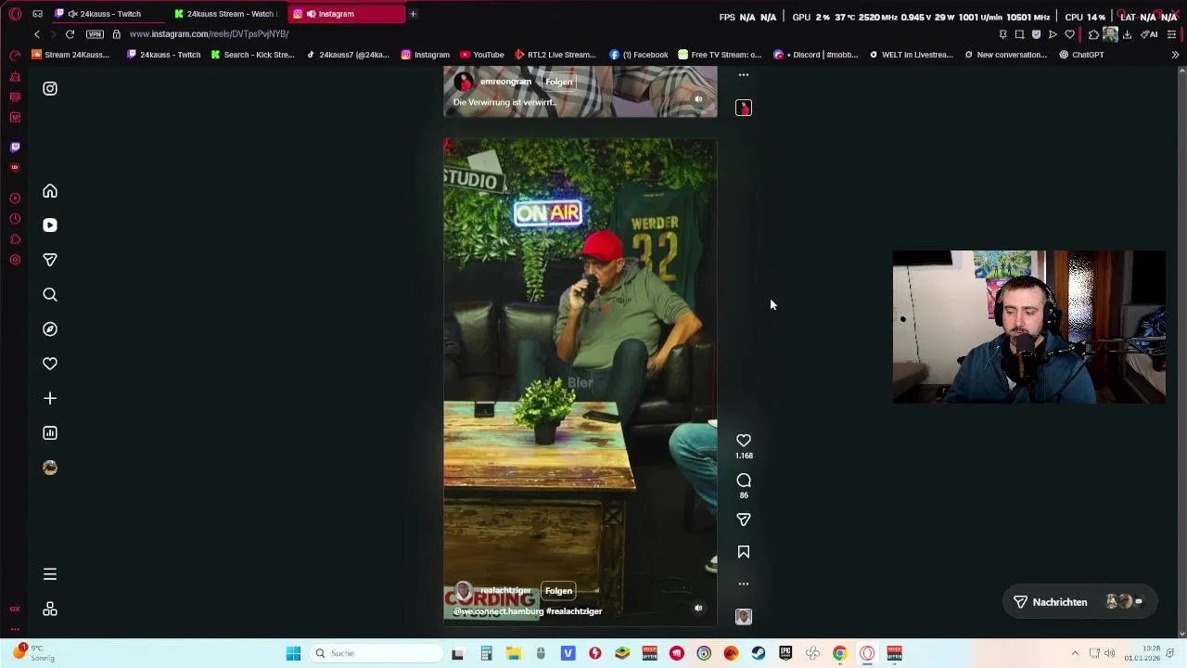Open extensions cube icon in toolbar
Image resolution: width=1187 pixels, height=668 pixels.
point(1093,34)
